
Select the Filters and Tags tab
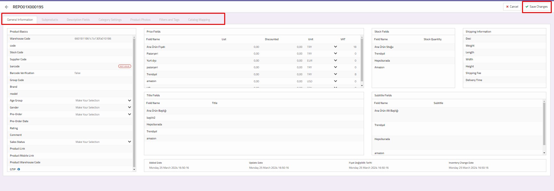tap(169, 20)
